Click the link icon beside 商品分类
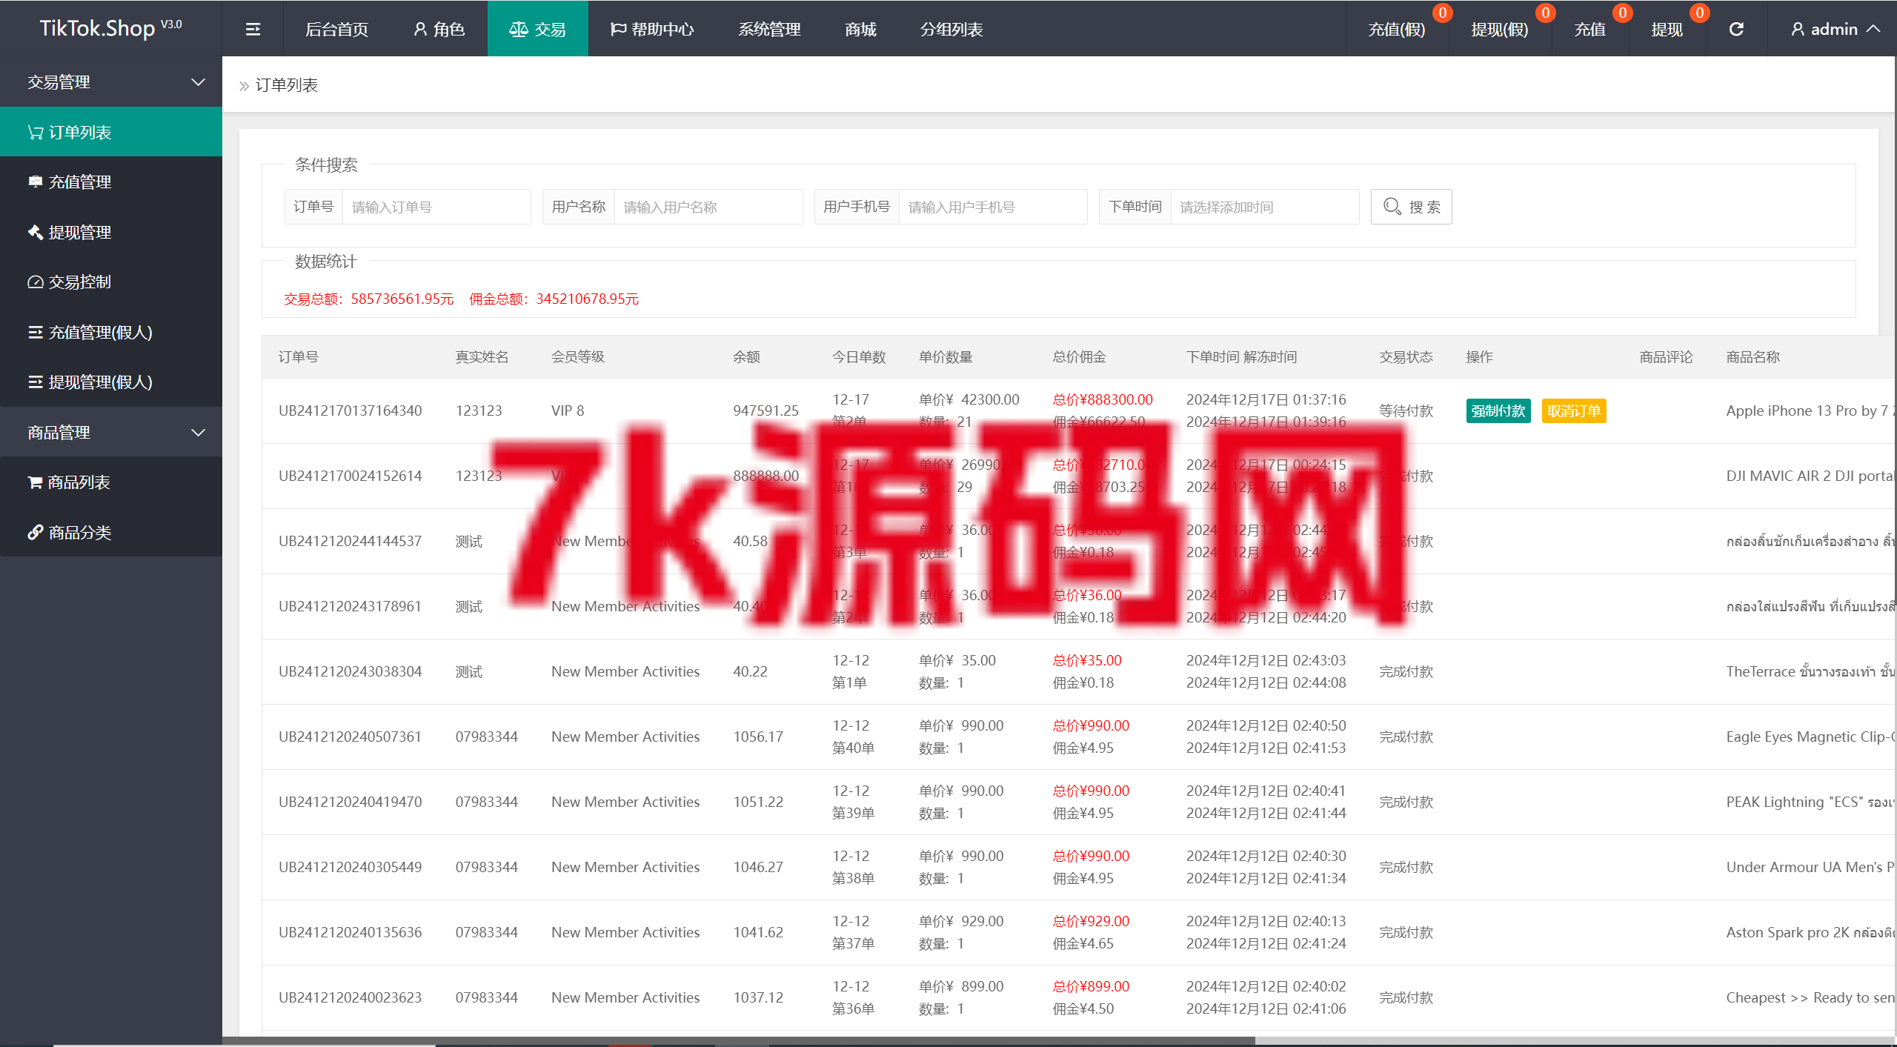1897x1047 pixels. (35, 532)
